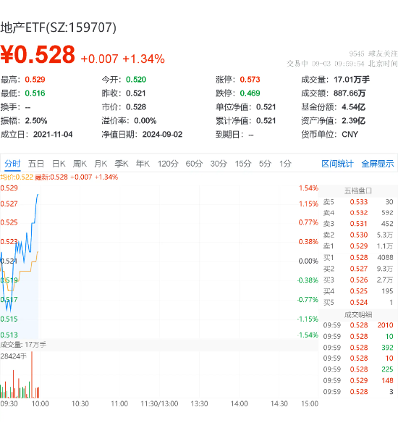Open the 五日 chart tab
Image resolution: width=398 pixels, height=423 pixels.
click(36, 164)
